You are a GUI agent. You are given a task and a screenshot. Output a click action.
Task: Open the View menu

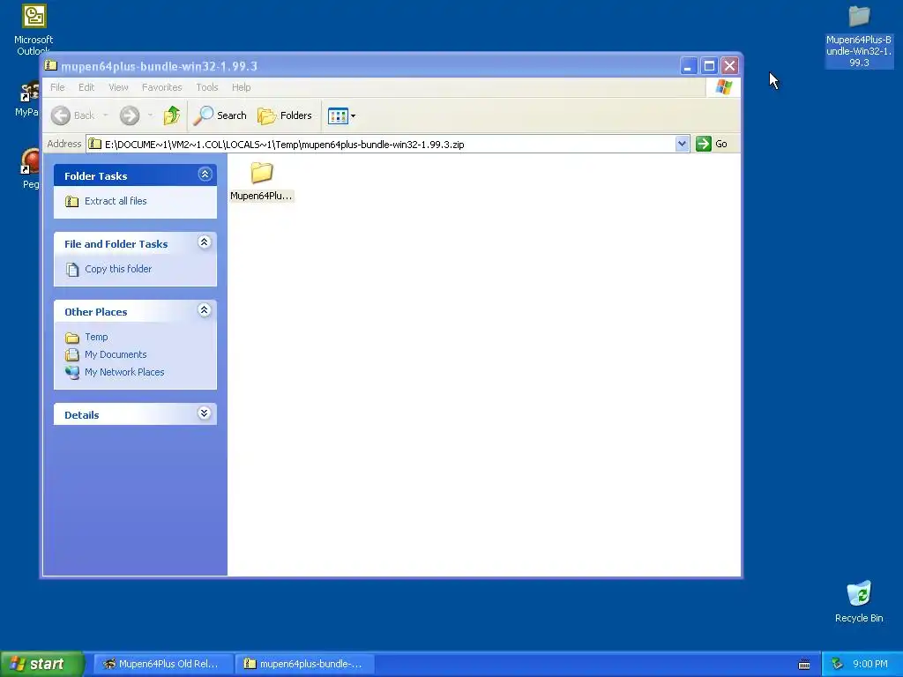(118, 87)
